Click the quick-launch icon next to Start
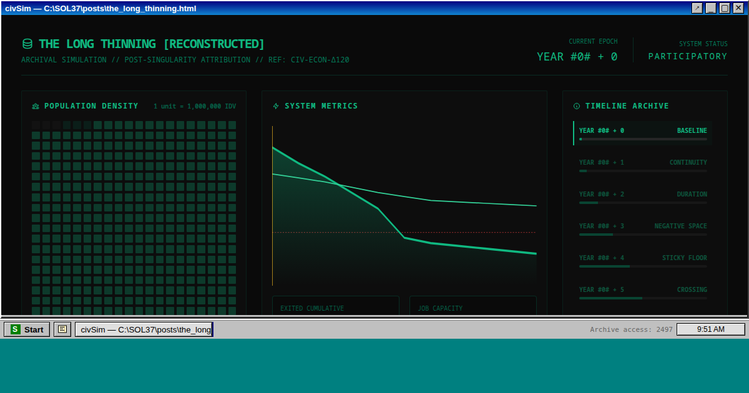Screen dimensions: 749x393 pyautogui.click(x=62, y=329)
